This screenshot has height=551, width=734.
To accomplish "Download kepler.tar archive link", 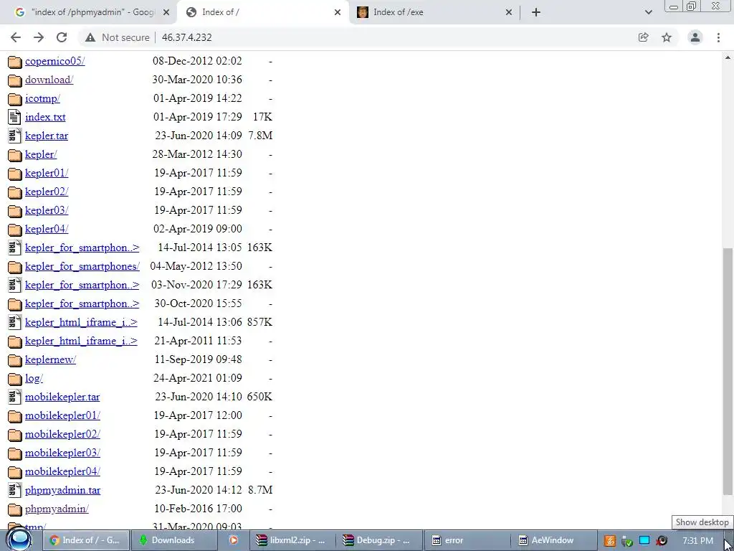I will pos(47,136).
